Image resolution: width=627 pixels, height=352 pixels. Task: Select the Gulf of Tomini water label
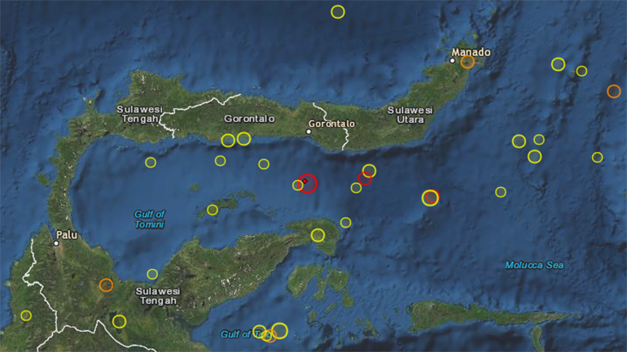149,219
